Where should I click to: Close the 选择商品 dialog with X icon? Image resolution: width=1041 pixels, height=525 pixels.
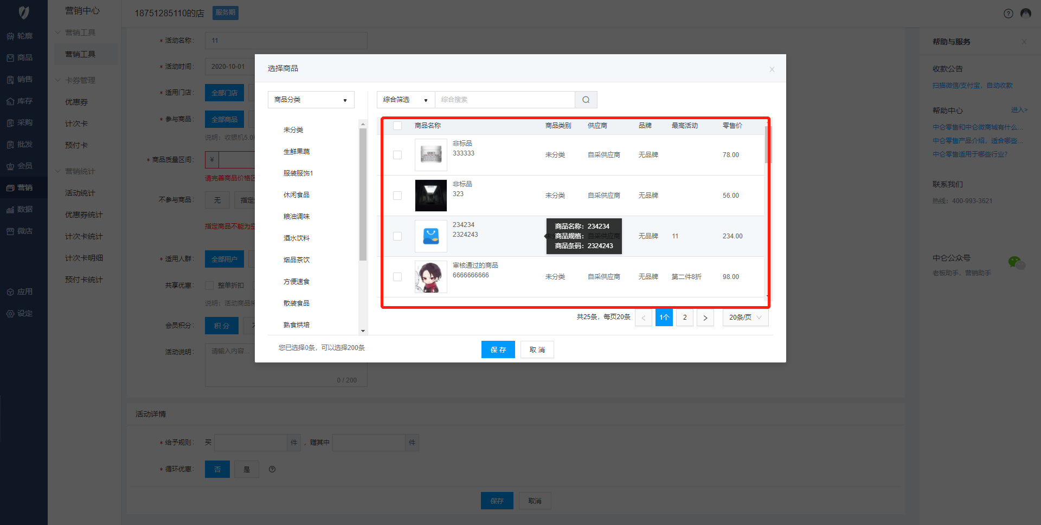point(772,69)
